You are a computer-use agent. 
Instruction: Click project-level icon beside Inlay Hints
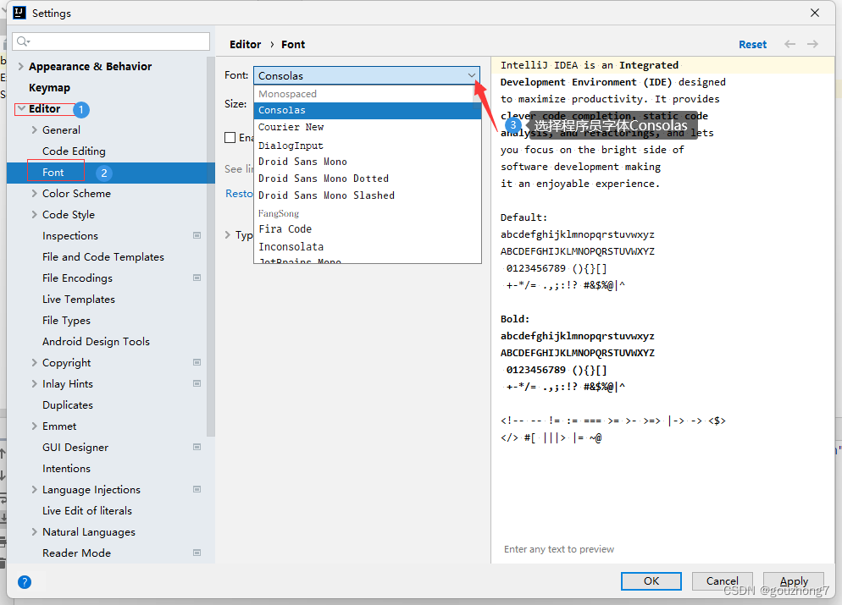click(197, 383)
